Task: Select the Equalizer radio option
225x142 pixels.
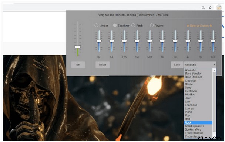Action: pos(115,25)
